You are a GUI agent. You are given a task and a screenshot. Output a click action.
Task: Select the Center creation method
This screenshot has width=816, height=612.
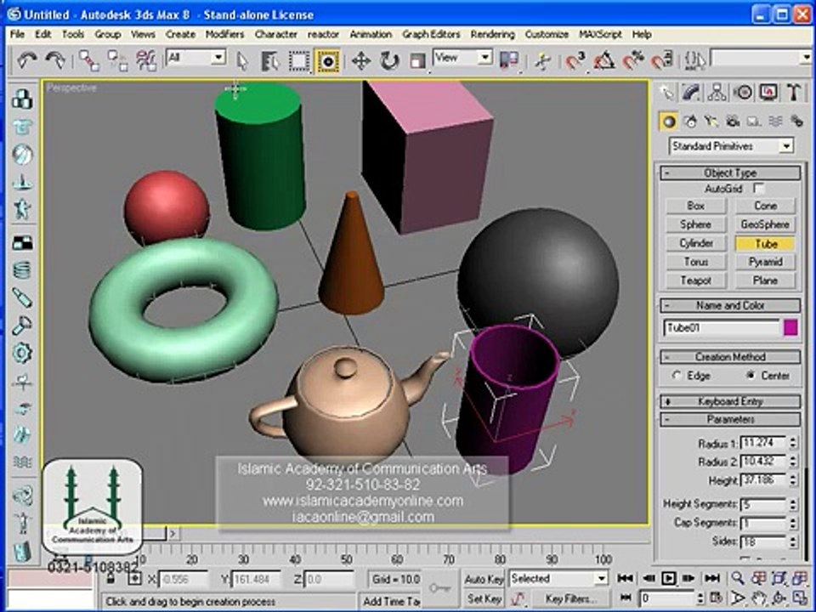(x=751, y=375)
